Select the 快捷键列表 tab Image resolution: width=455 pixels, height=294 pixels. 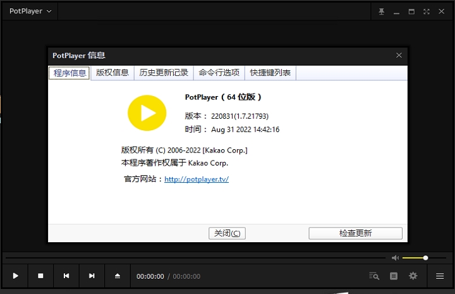[270, 73]
